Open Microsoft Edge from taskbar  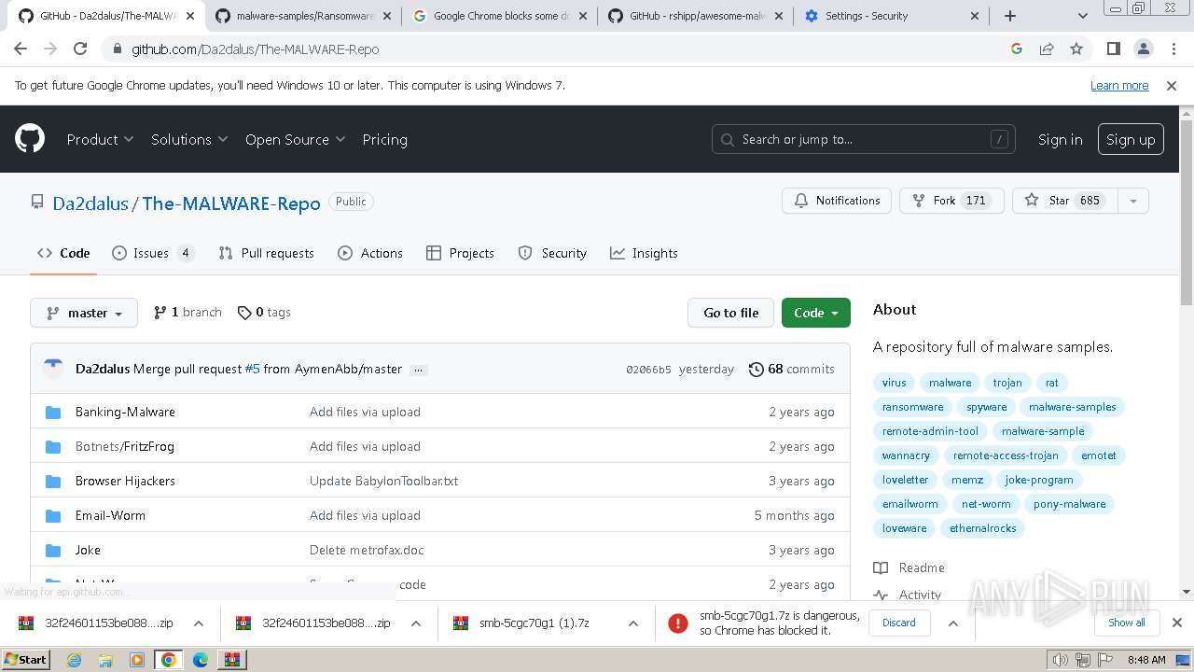click(x=200, y=660)
